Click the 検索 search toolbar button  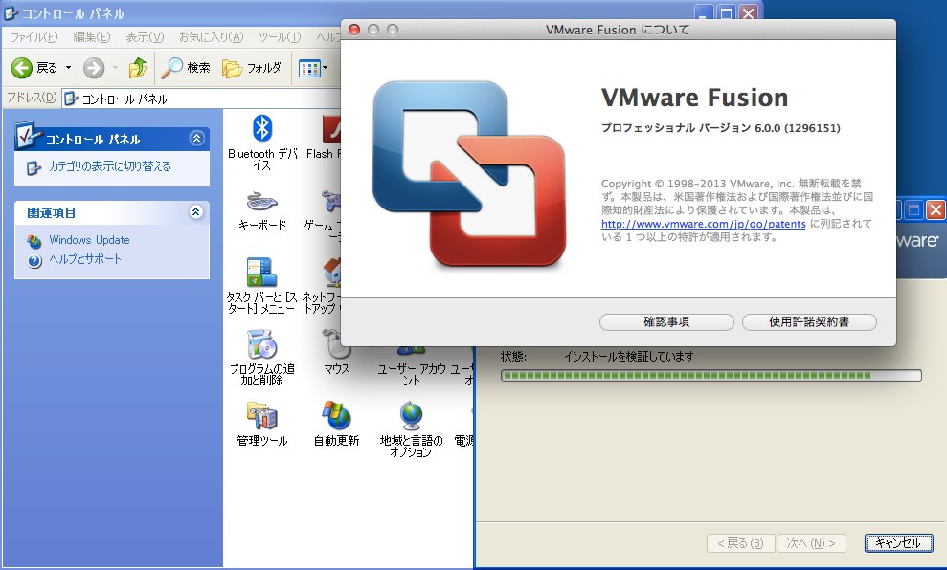(186, 68)
